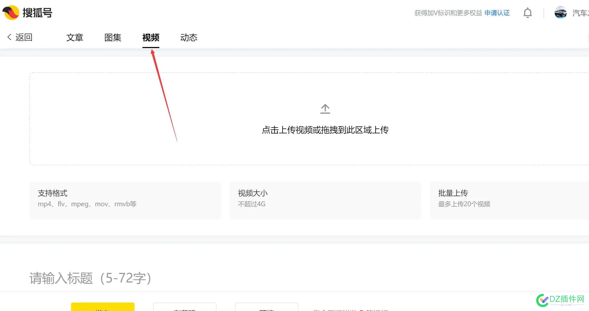
Task: Click the upload arrow icon
Action: (x=325, y=108)
